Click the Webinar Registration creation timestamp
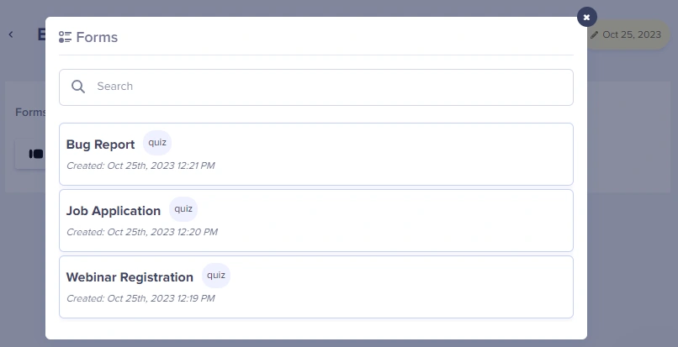Image resolution: width=678 pixels, height=347 pixels. click(x=140, y=298)
